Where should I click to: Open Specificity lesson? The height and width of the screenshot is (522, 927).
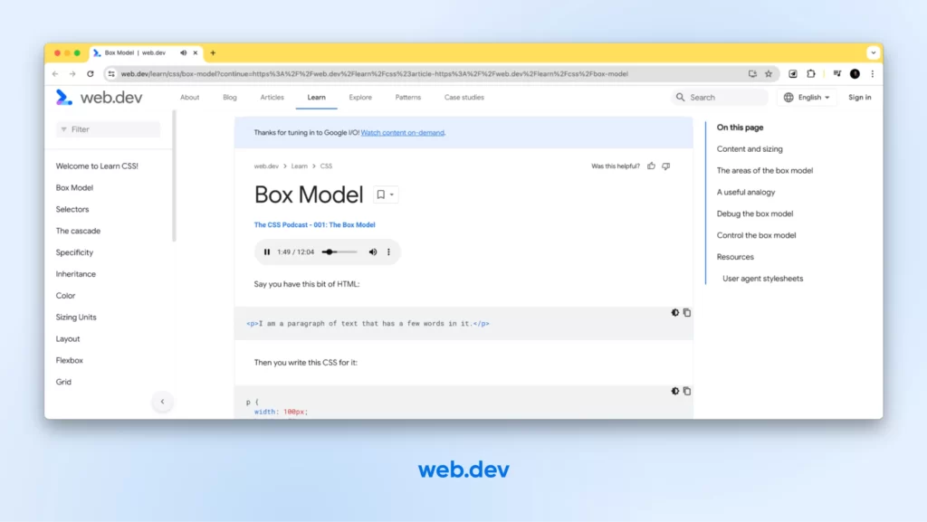pyautogui.click(x=74, y=252)
